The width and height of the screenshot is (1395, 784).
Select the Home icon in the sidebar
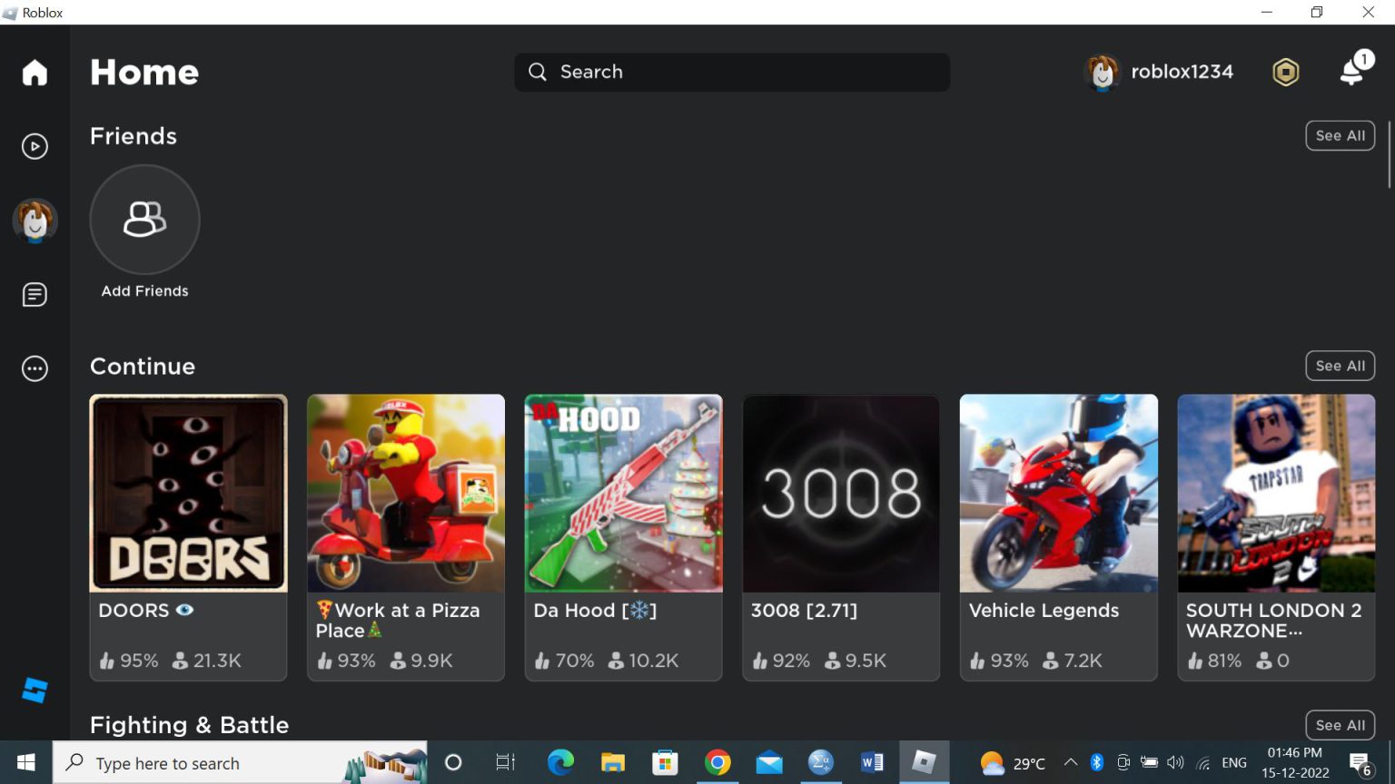34,72
